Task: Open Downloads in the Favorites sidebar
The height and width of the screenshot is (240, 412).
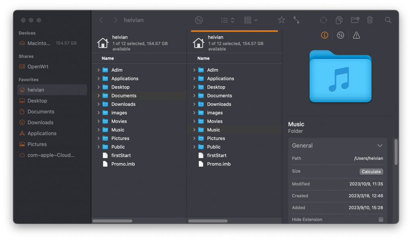Action: [40, 122]
